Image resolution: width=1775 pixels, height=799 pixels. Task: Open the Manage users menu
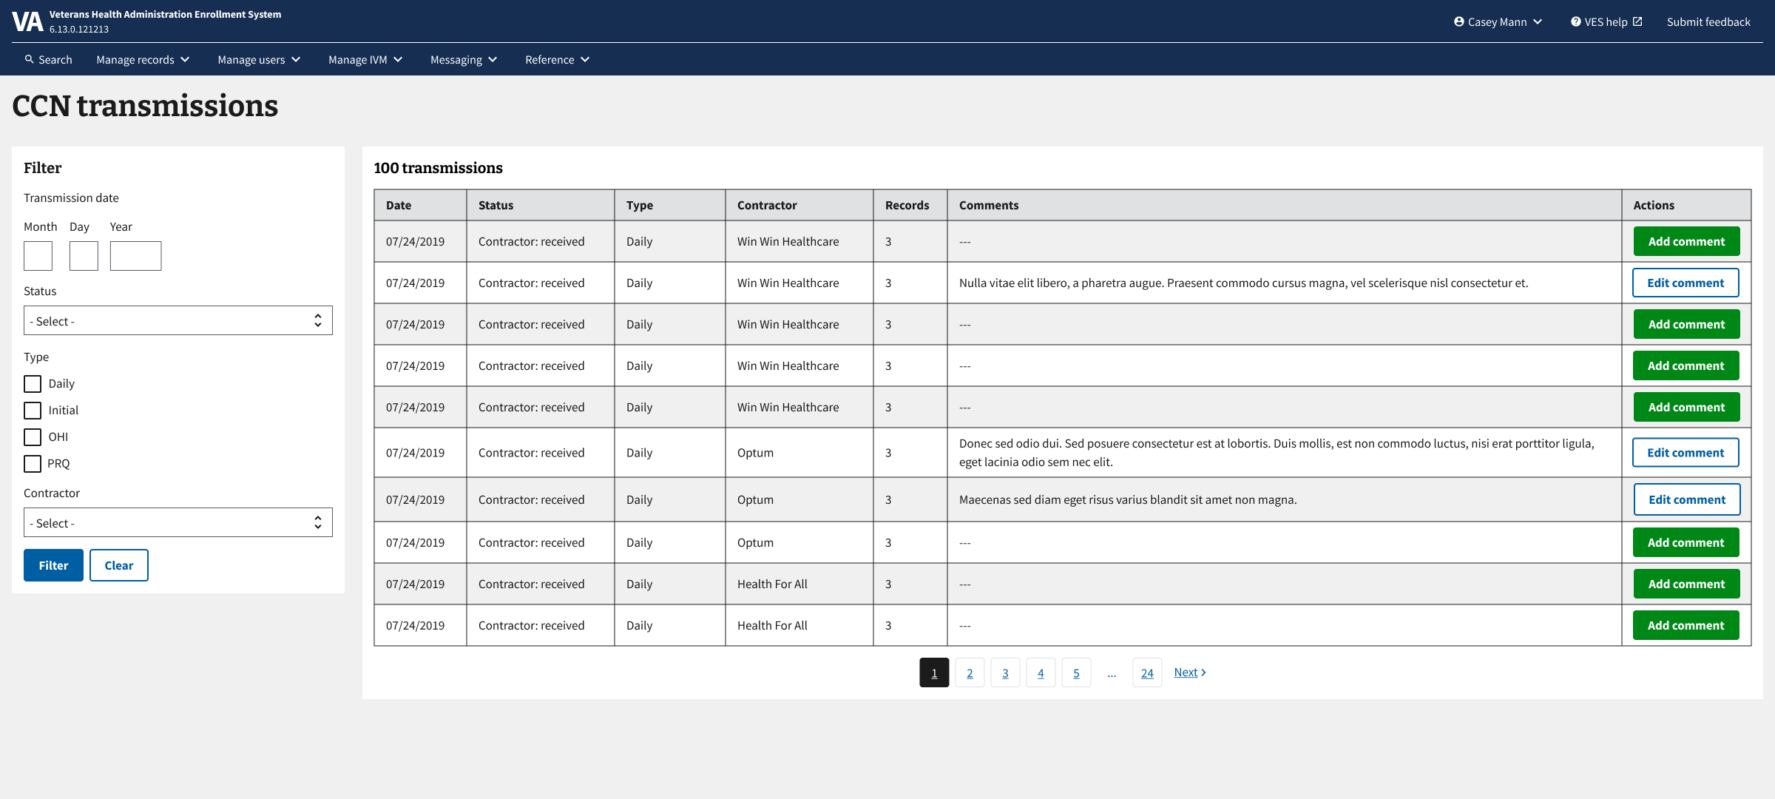[259, 60]
